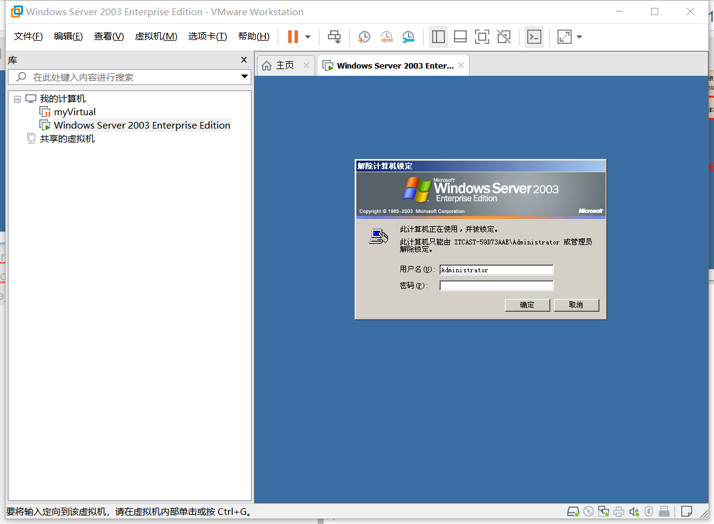
Task: Send Ctrl+Alt+Del to the virtual machine
Action: pos(334,36)
